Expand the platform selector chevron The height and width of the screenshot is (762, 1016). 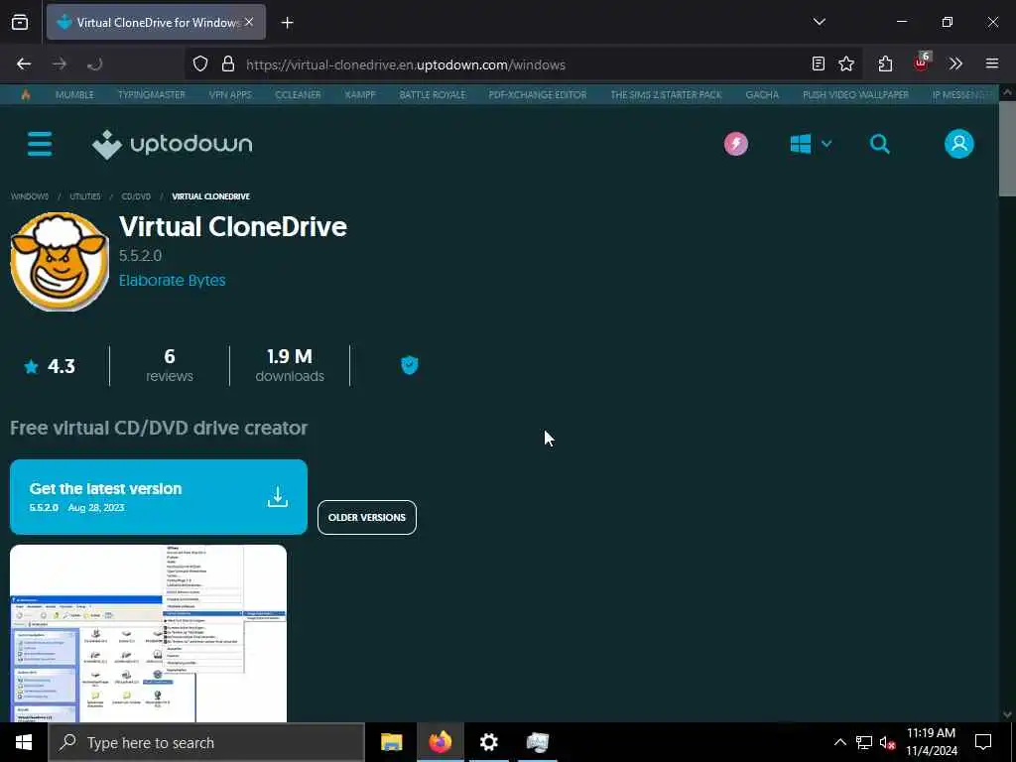point(826,144)
